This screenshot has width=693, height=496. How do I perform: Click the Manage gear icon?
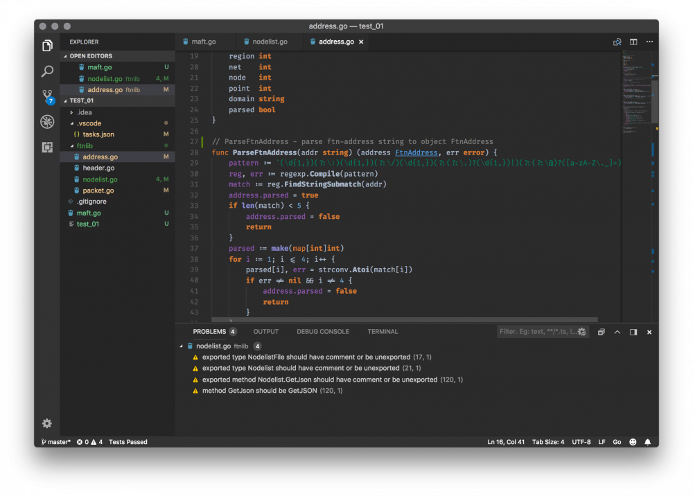click(x=47, y=423)
